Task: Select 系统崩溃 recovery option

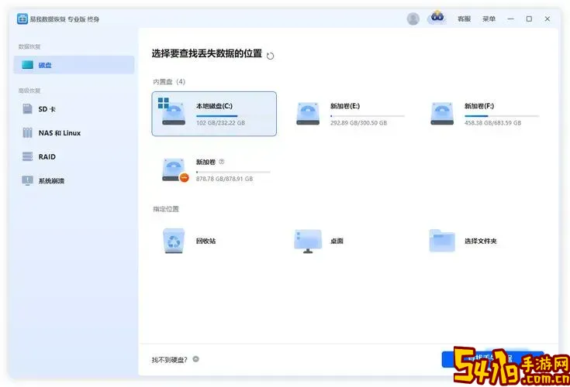Action: click(51, 180)
